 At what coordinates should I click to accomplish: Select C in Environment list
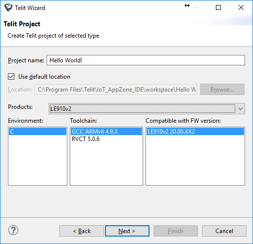point(38,132)
